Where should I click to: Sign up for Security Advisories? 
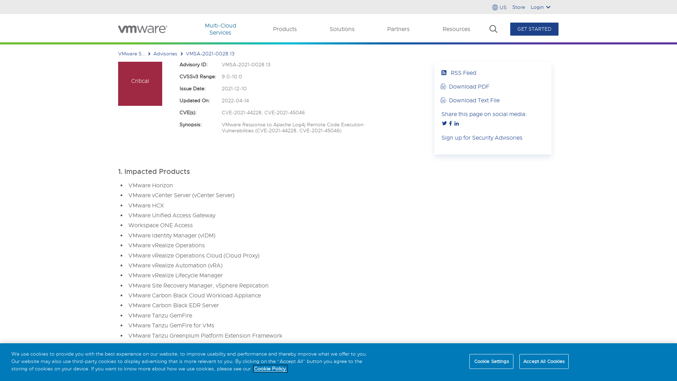(482, 138)
